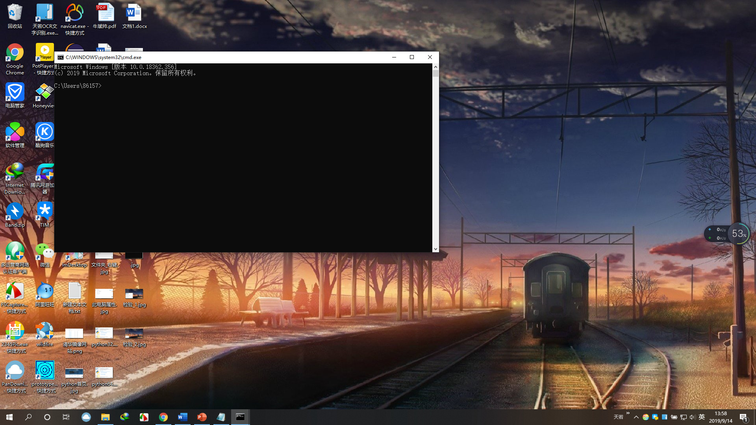Select the Google Chrome desktop icon
756x425 pixels.
coord(15,59)
